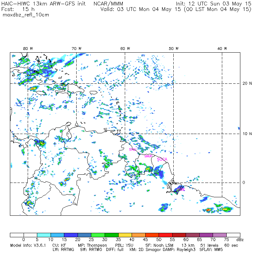The height and width of the screenshot is (253, 253).
Task: Click the legend tick value '50'
Action: pos(159,240)
